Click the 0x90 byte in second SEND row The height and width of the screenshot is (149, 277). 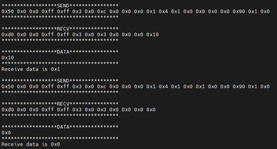pos(238,87)
